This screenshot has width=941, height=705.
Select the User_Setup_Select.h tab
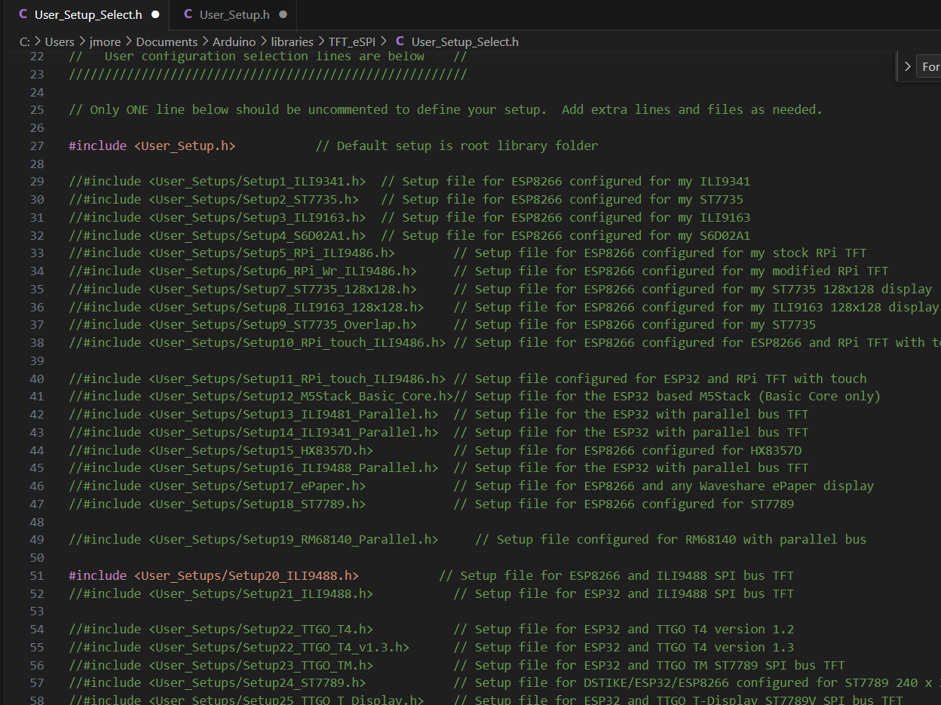pyautogui.click(x=87, y=14)
